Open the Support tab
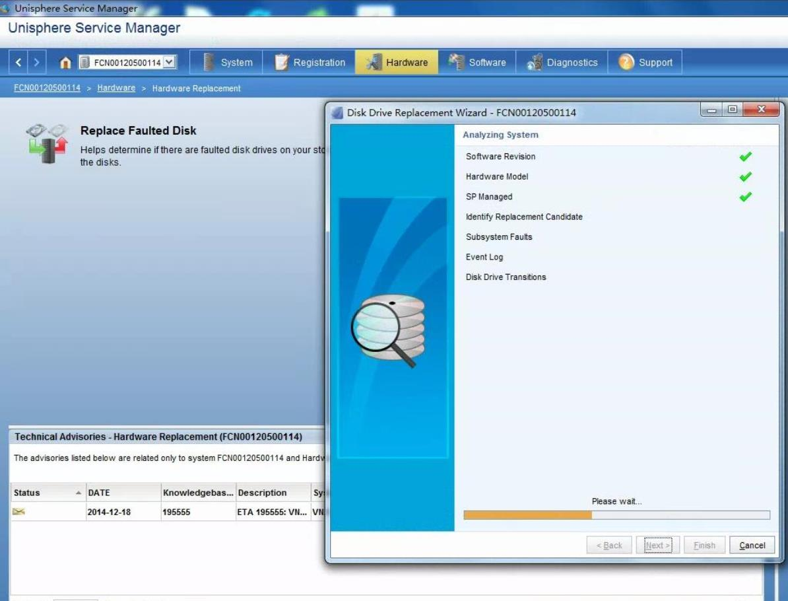Viewport: 788px width, 601px height. pyautogui.click(x=645, y=62)
